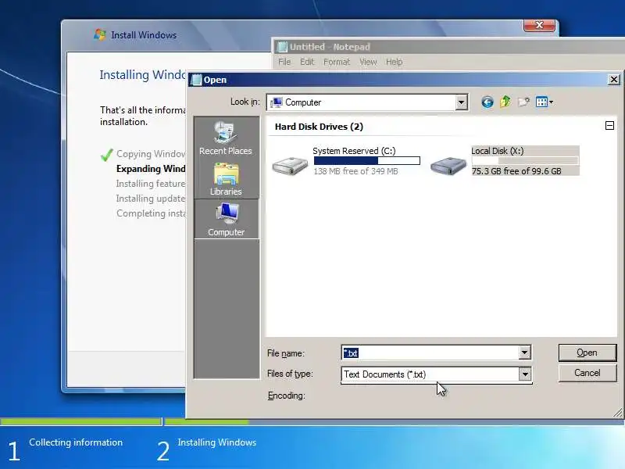Expand the Look in dropdown
The width and height of the screenshot is (625, 469).
[x=461, y=102]
